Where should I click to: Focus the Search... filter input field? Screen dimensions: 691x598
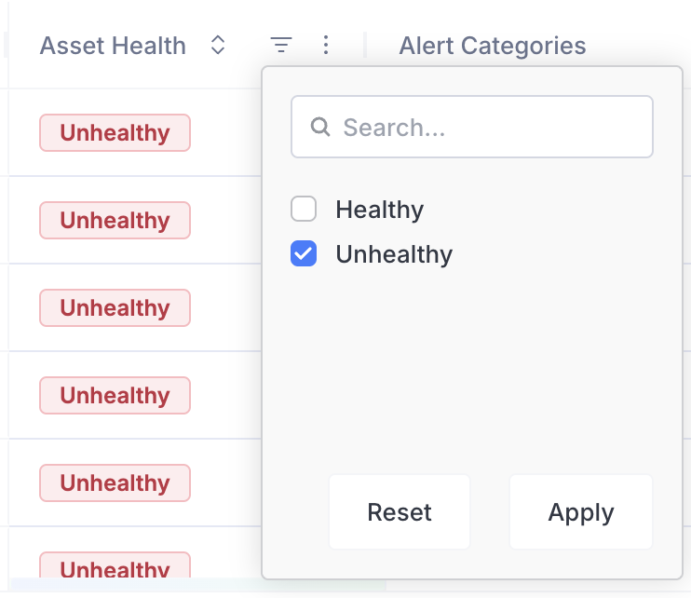point(484,127)
